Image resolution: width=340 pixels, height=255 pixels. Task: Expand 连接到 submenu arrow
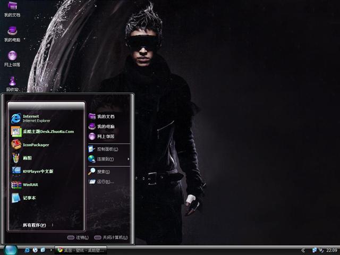coord(129,159)
